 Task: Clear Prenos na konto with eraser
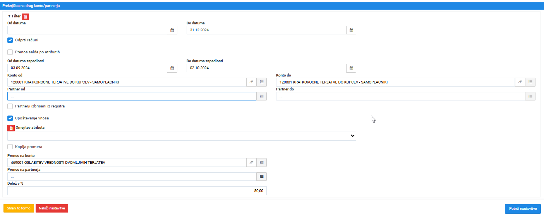pos(251,163)
